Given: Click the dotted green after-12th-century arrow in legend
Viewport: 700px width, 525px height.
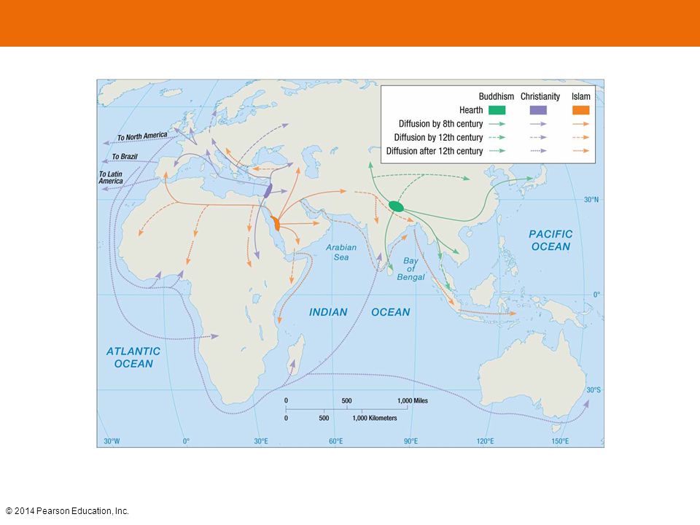Looking at the screenshot, I should [497, 151].
